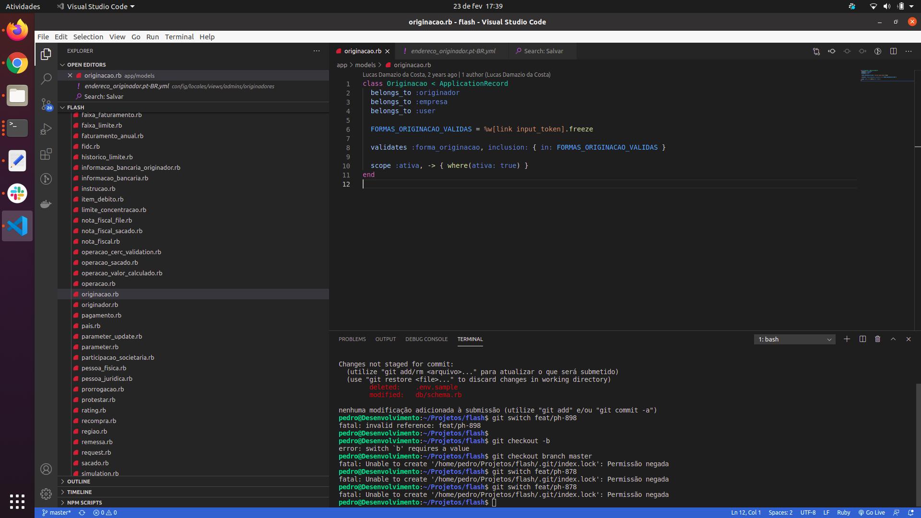Click Go Live in status bar
Viewport: 921px width, 518px height.
click(x=872, y=513)
